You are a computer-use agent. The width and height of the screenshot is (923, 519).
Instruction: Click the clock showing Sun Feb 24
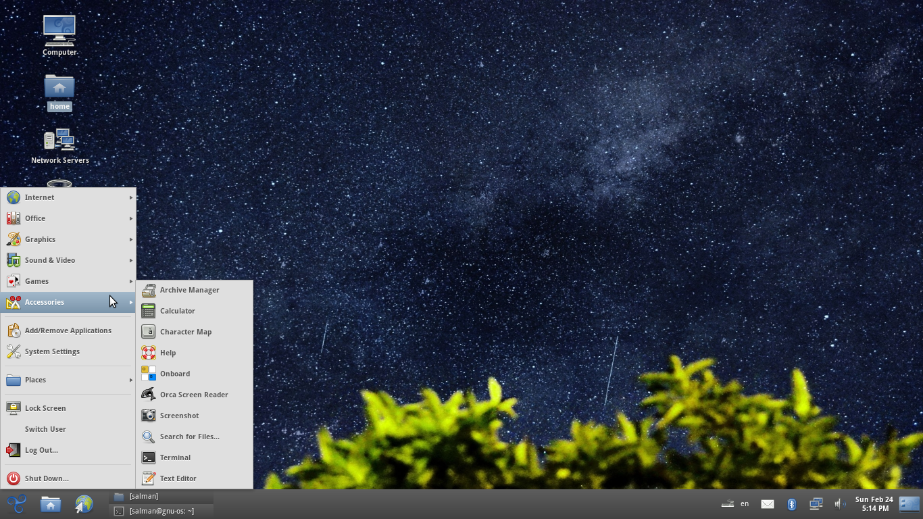874,504
